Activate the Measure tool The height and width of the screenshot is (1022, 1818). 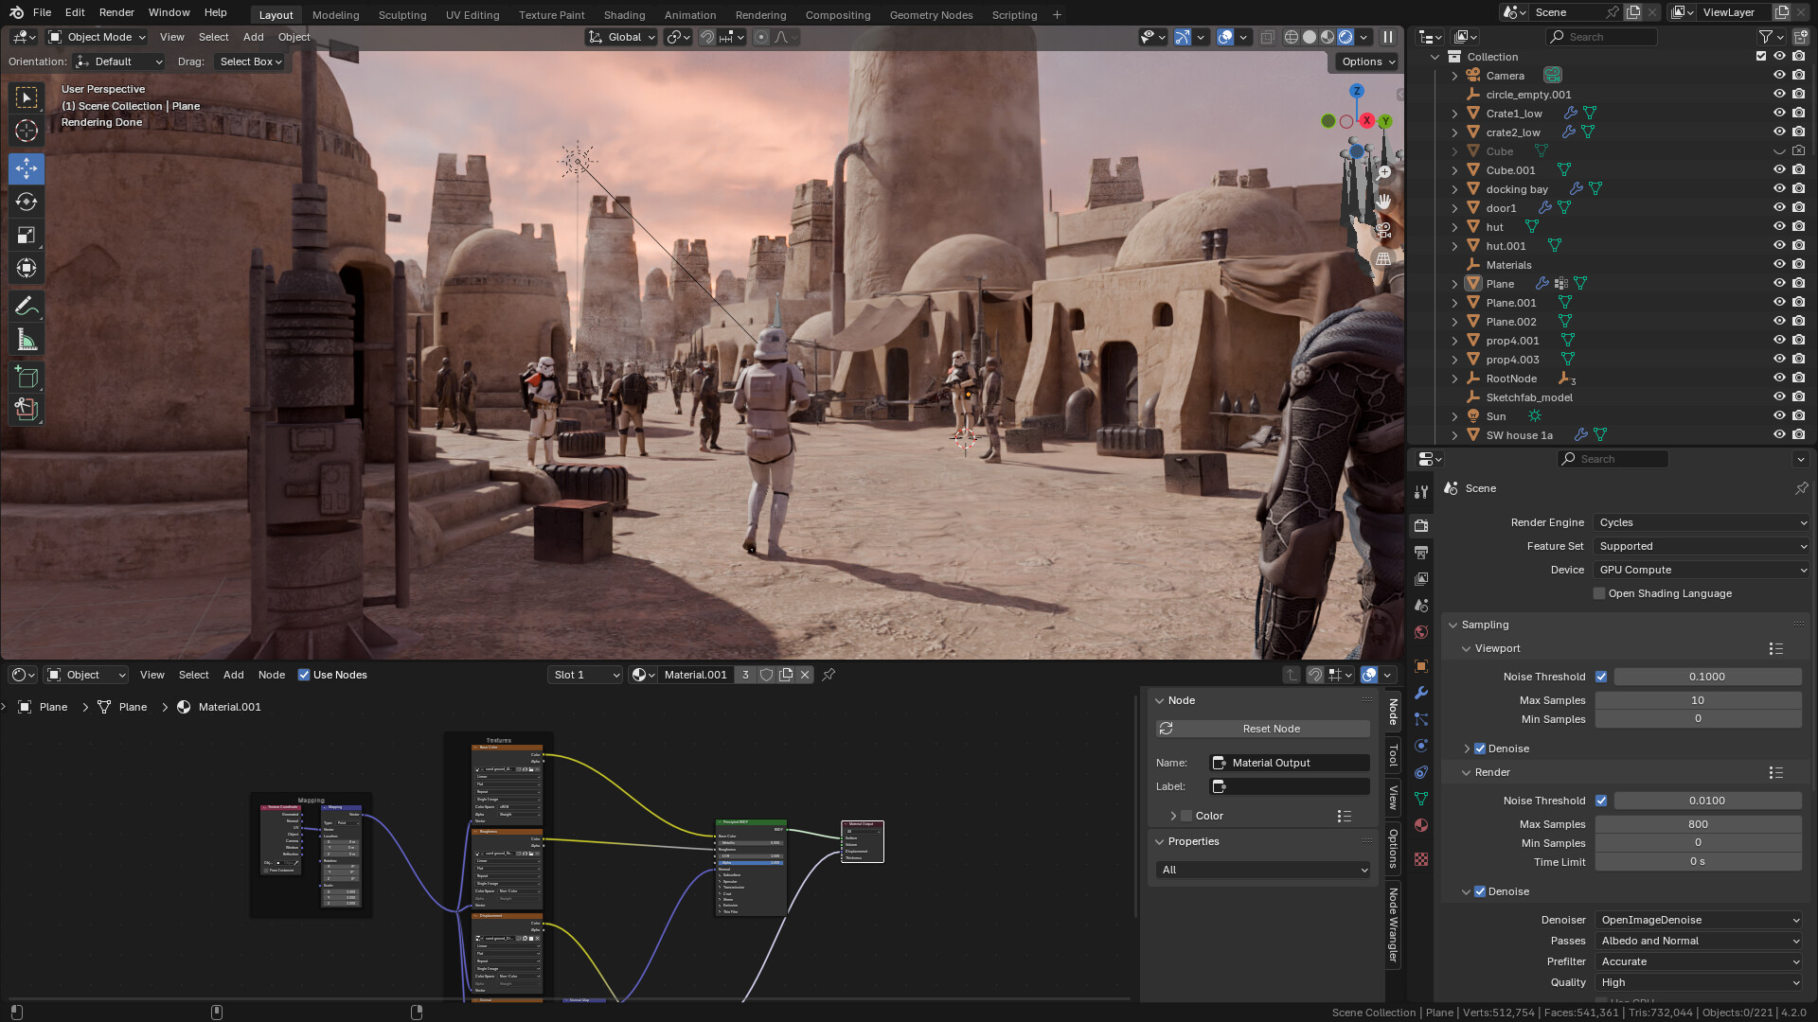[26, 339]
